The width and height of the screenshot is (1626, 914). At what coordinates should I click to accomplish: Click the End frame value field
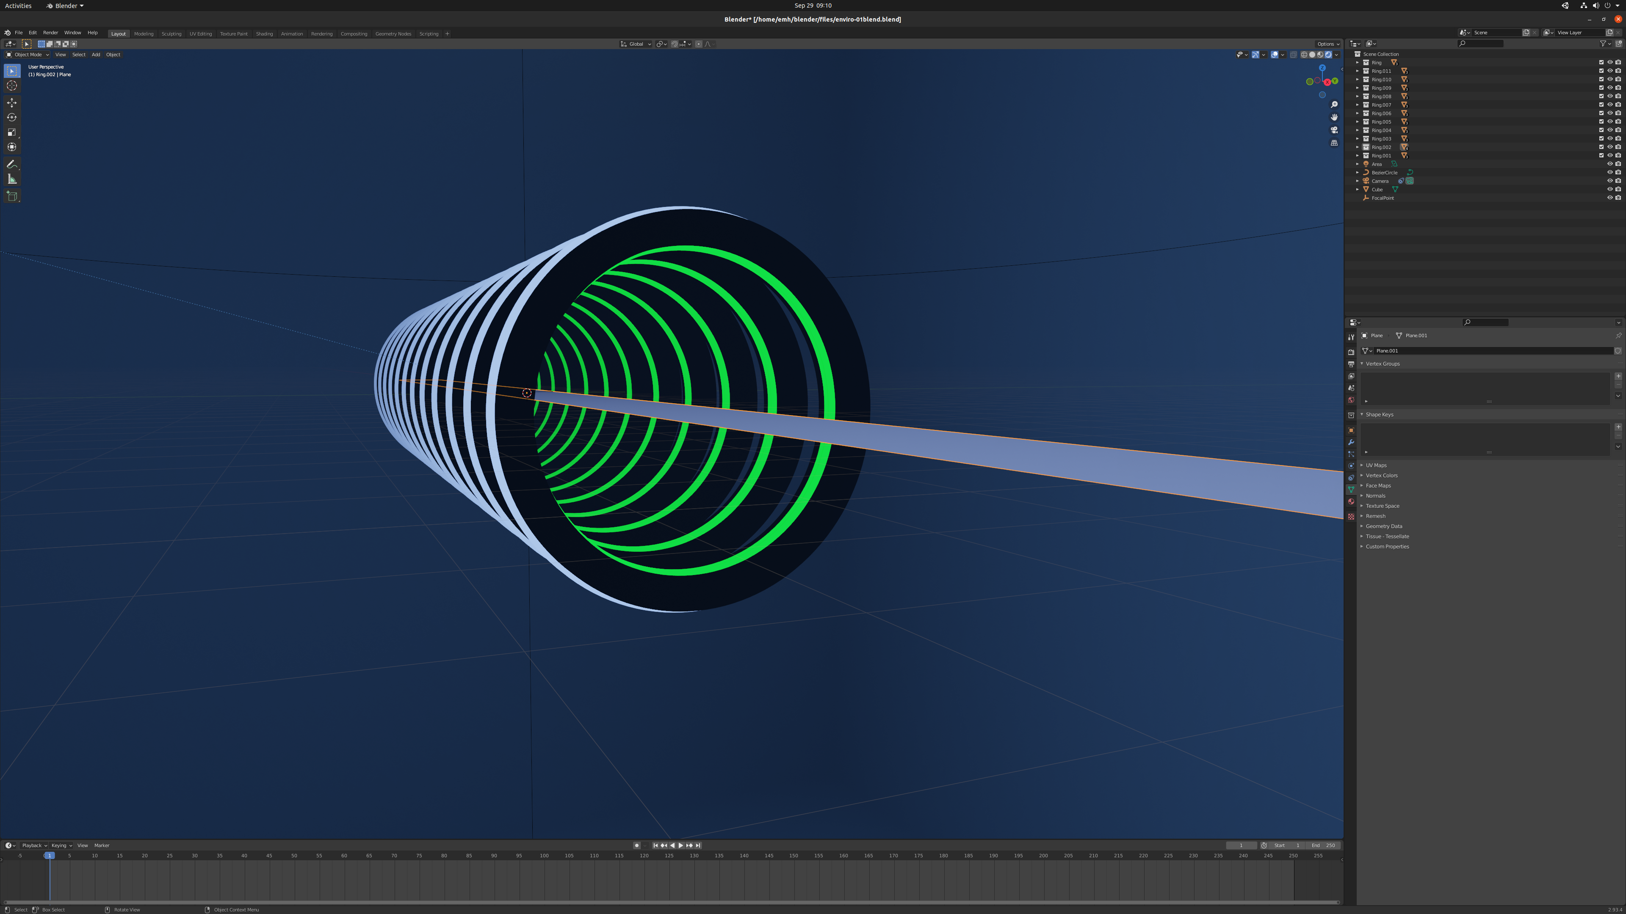pos(1323,845)
